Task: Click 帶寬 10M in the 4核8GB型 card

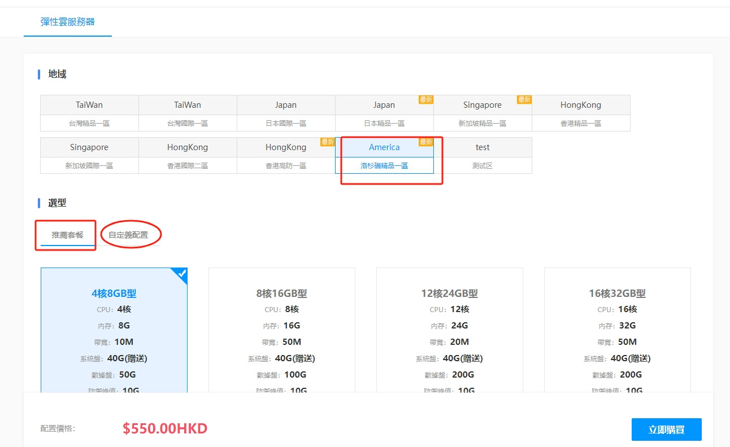Action: [x=114, y=342]
